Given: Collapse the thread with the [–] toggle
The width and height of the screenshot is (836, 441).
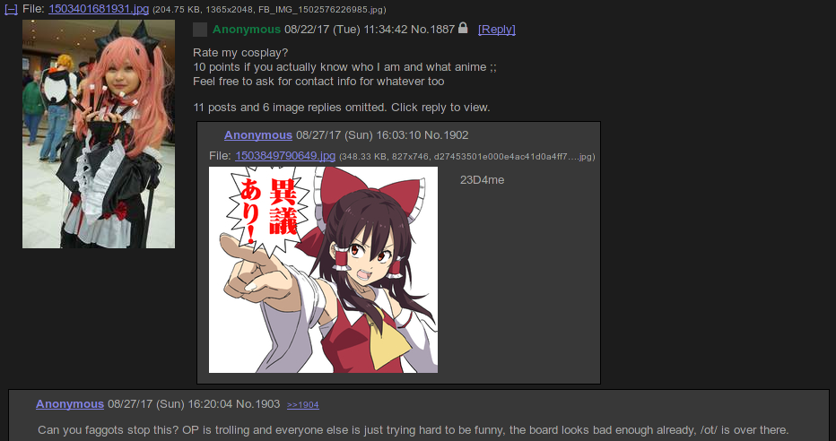Looking at the screenshot, I should click(11, 9).
